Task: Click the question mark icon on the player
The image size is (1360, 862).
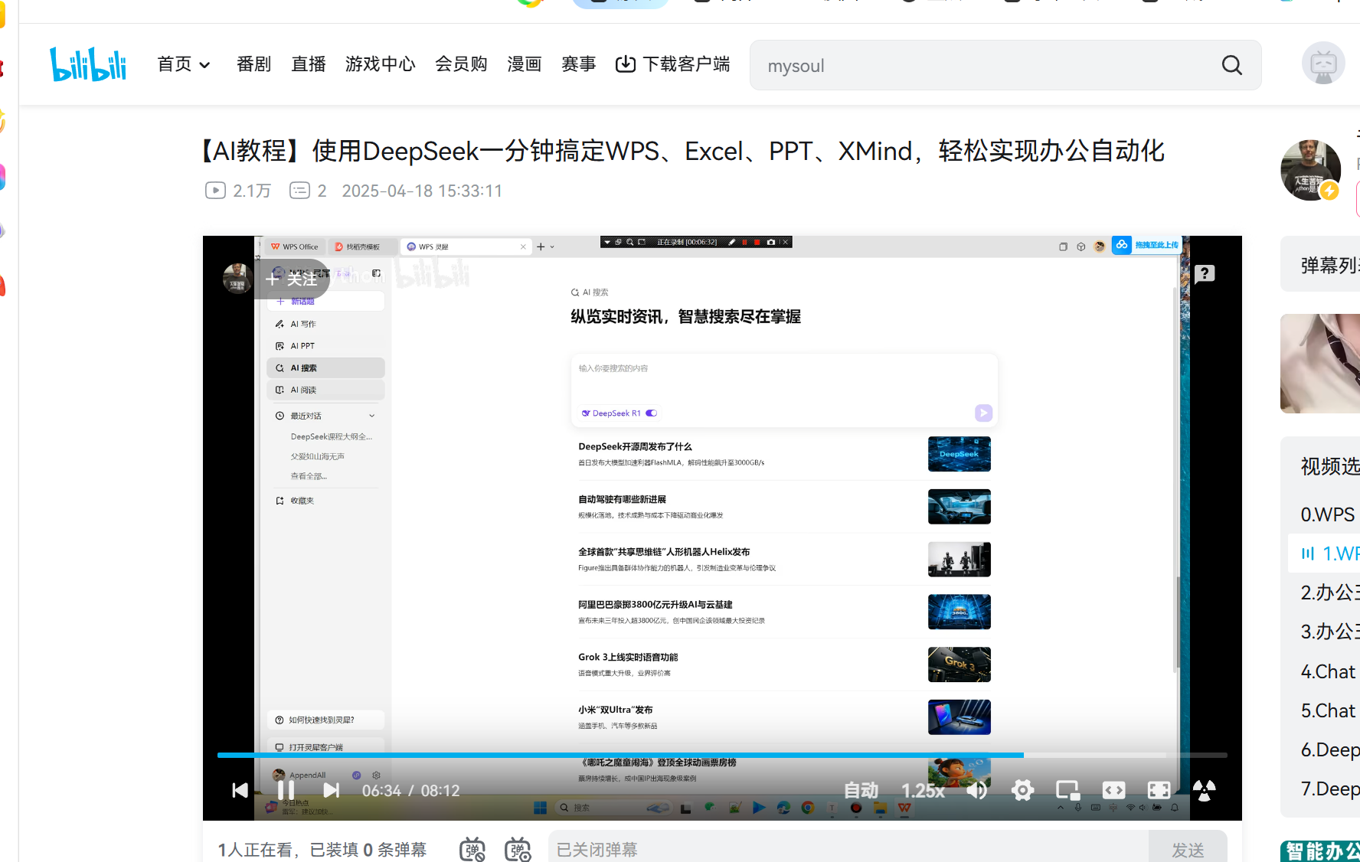Action: (x=1205, y=273)
